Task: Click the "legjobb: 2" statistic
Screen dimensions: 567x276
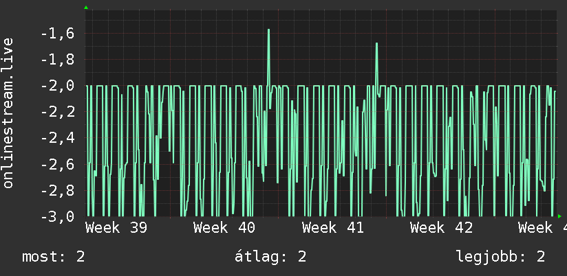Action: click(x=501, y=257)
